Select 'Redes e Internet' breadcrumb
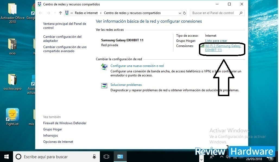Image resolution: width=279 pixels, height=162 pixels. point(86,13)
